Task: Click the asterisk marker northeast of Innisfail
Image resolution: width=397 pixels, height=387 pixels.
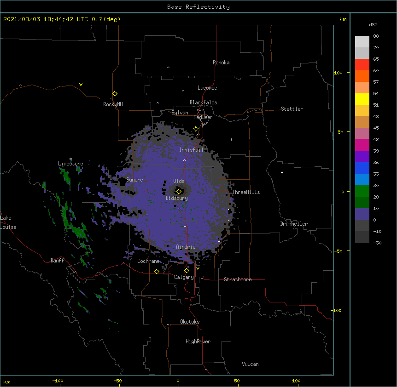Action: point(231,139)
